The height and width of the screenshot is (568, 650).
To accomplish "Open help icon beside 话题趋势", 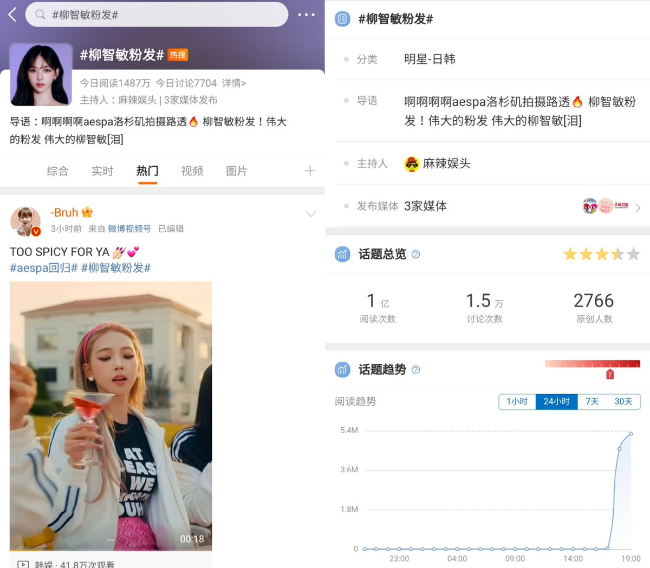I will [416, 370].
